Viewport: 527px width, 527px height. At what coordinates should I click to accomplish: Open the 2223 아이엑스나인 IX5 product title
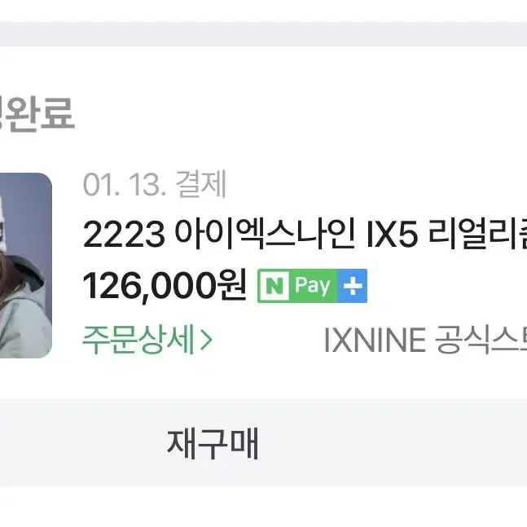pos(305,234)
